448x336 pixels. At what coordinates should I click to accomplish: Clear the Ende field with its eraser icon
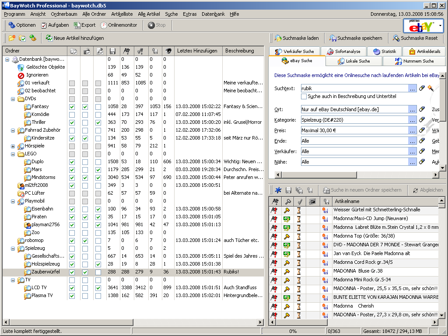[422, 141]
